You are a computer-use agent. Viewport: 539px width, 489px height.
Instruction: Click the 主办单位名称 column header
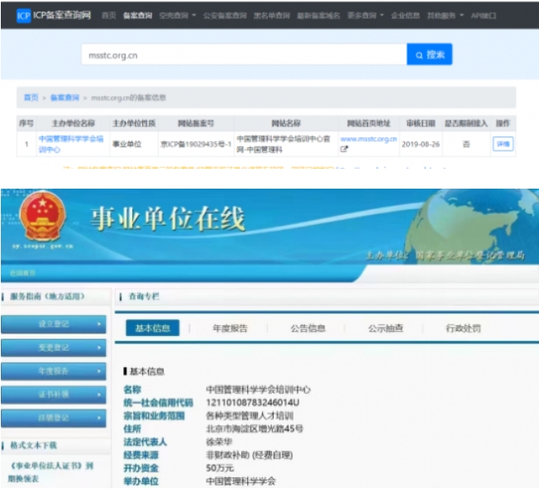(x=73, y=123)
